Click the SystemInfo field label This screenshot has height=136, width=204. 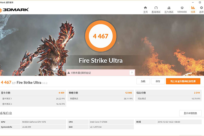[7, 127]
